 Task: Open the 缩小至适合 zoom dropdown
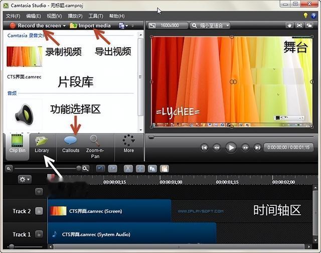(x=210, y=26)
